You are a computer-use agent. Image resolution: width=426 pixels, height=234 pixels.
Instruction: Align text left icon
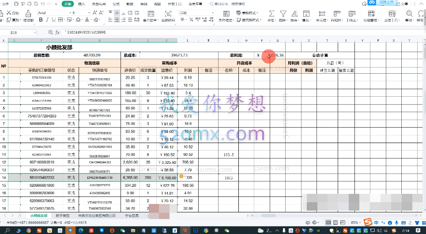point(110,19)
